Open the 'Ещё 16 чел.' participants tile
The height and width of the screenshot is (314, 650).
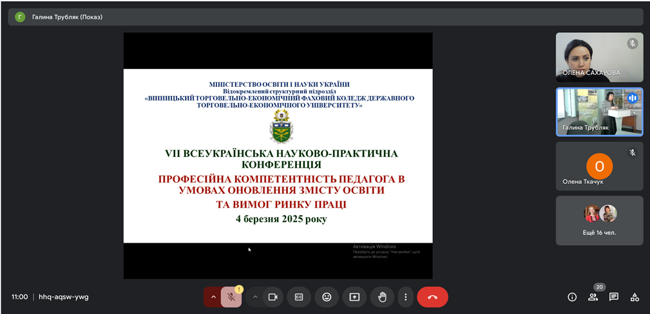pyautogui.click(x=599, y=221)
